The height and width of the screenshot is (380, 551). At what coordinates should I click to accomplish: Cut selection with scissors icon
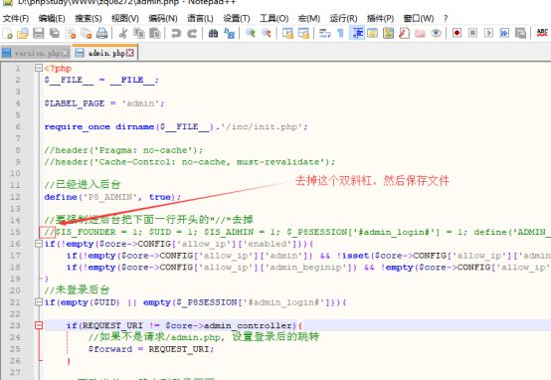tap(123, 34)
